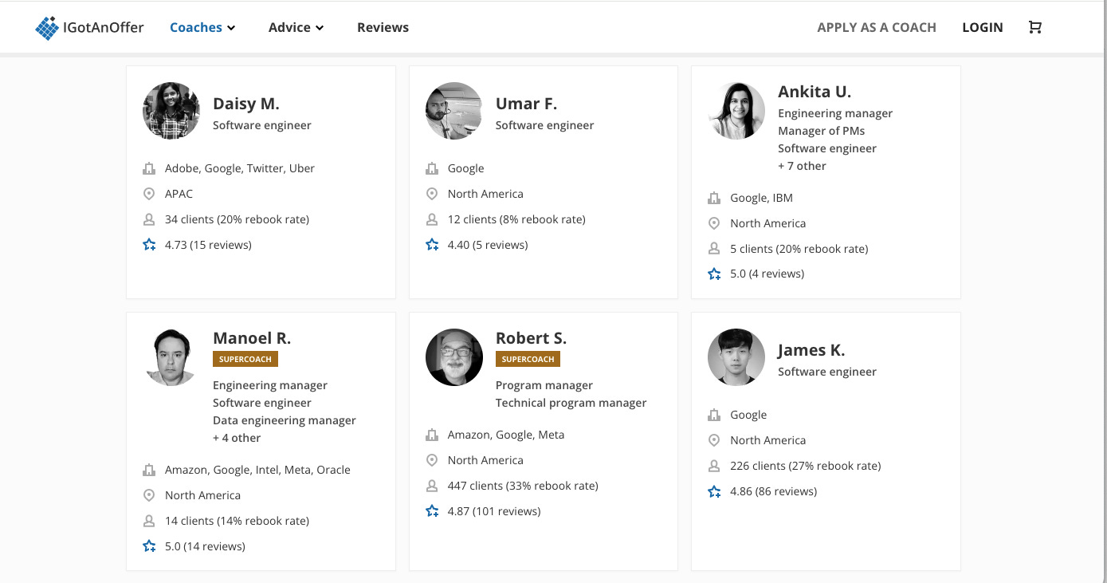Click location pin icon in Umar F. card
This screenshot has height=583, width=1107.
(x=432, y=194)
